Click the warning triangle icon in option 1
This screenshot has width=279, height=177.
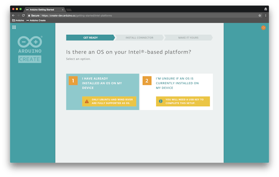[87, 101]
